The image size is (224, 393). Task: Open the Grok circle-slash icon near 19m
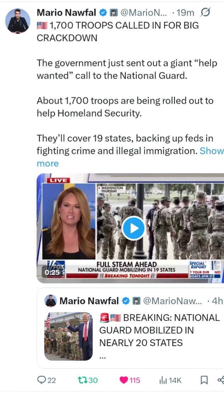pos(205,12)
